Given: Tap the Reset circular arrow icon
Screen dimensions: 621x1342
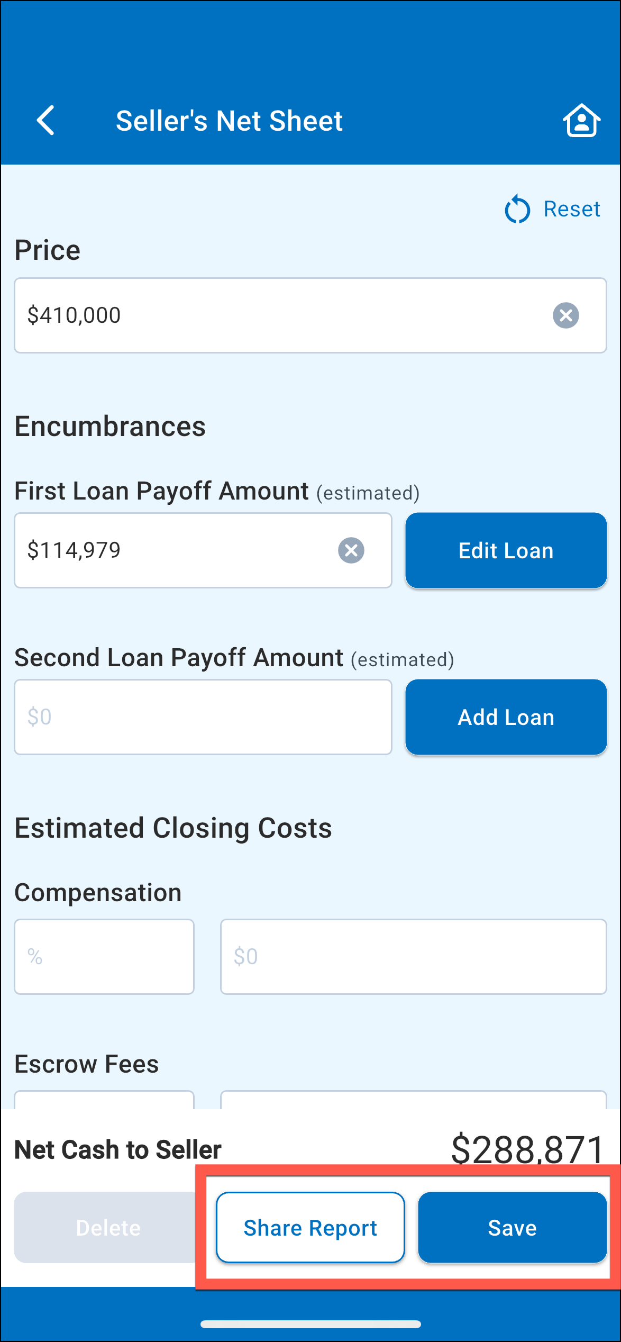Looking at the screenshot, I should [x=517, y=210].
